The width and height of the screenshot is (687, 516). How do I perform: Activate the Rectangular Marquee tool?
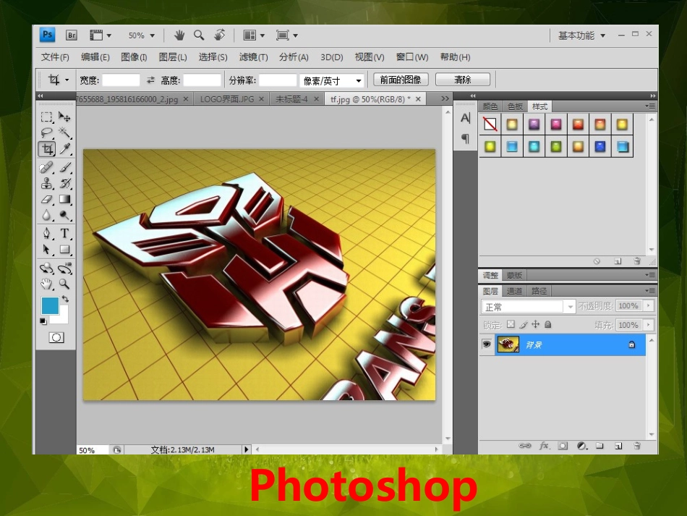click(47, 117)
